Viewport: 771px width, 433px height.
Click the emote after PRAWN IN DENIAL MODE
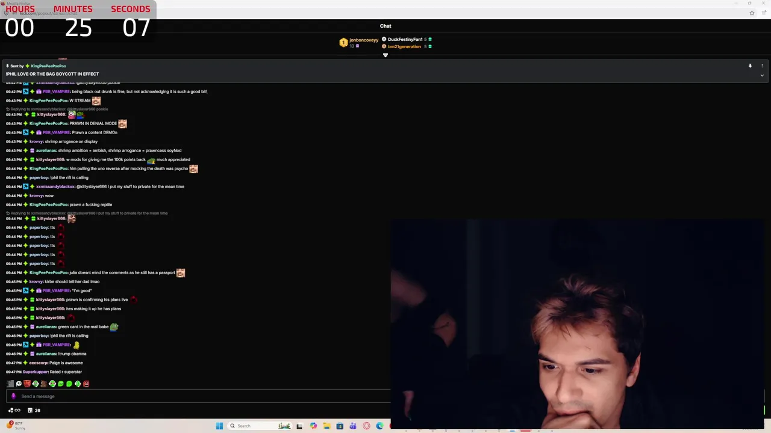point(123,123)
